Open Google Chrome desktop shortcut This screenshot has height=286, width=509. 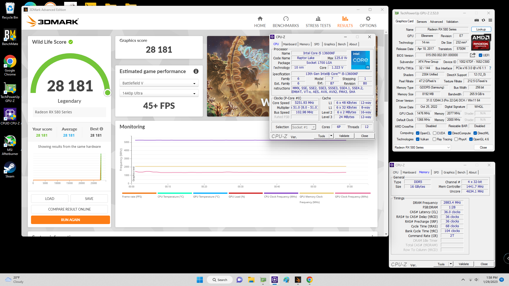(10, 66)
